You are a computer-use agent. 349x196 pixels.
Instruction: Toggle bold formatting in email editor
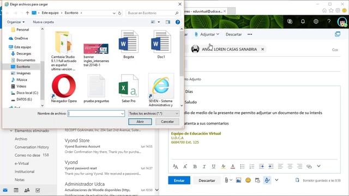(x=195, y=167)
